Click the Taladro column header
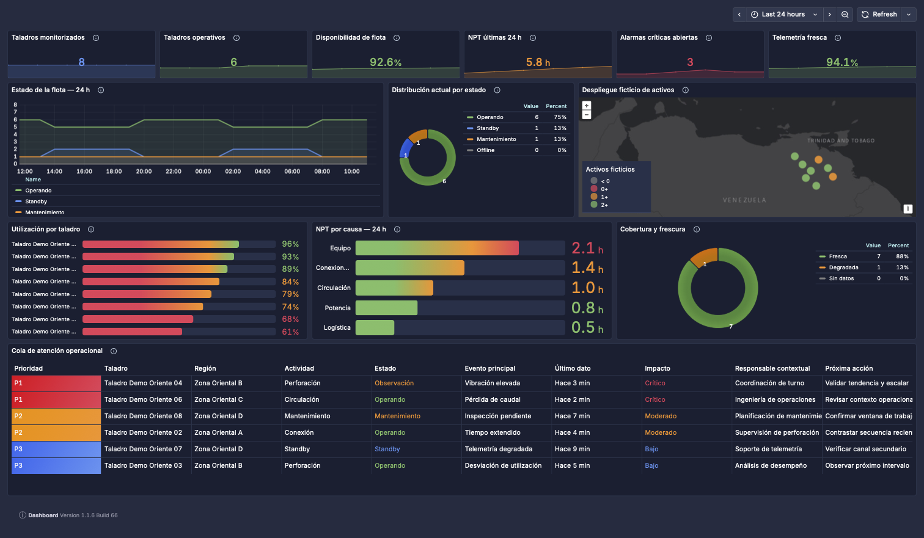924x538 pixels. coord(116,368)
